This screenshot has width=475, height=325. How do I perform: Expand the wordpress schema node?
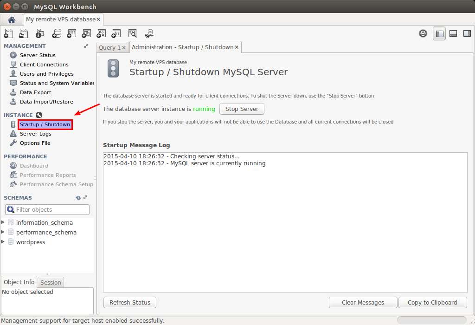3,241
